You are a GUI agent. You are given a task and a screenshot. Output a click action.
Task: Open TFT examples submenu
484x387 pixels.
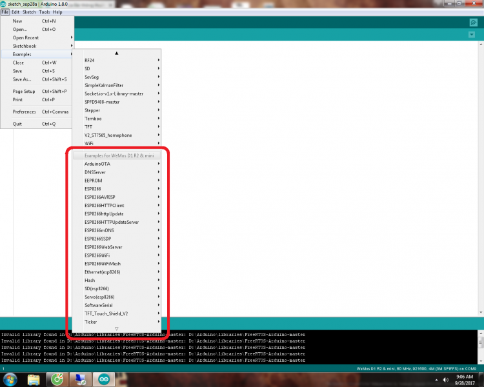click(x=117, y=127)
